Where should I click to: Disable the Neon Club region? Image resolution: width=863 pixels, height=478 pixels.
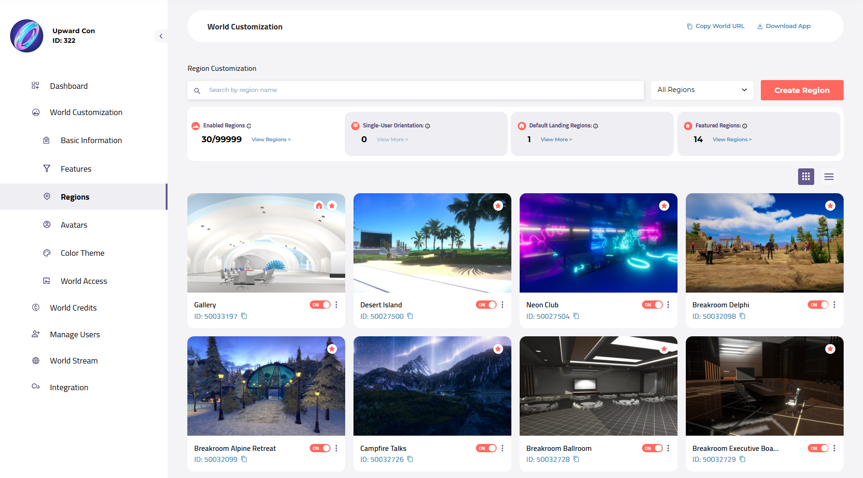coord(652,305)
